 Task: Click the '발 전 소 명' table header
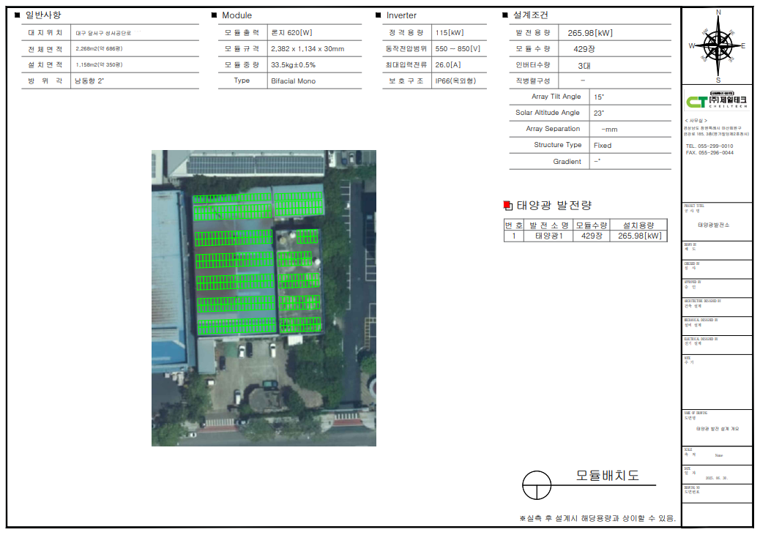click(x=548, y=225)
